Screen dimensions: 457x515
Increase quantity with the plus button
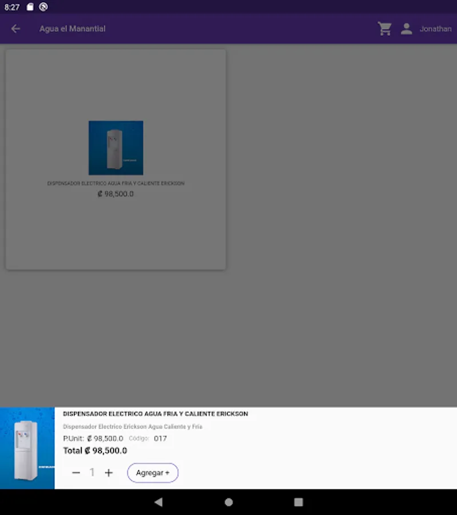[x=108, y=473]
